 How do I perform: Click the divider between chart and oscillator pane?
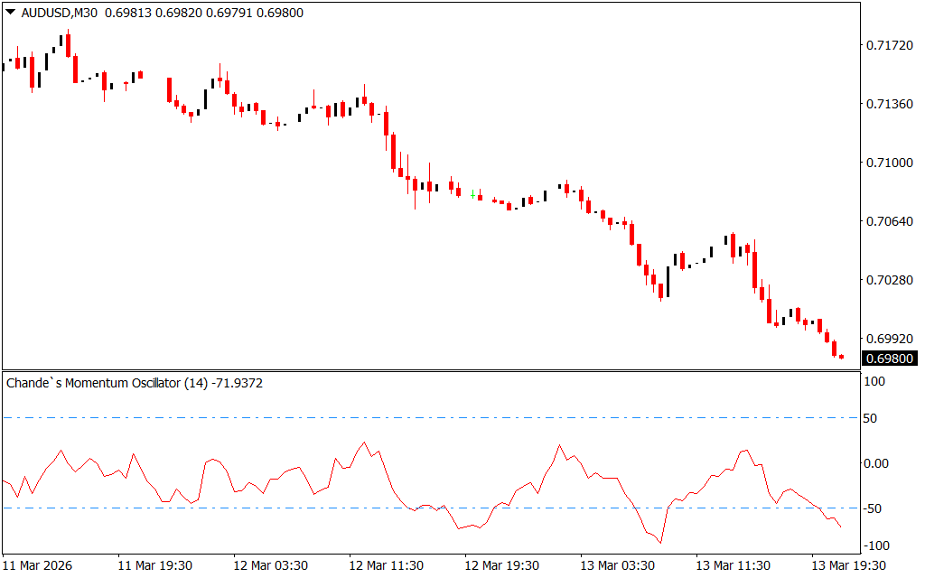click(430, 370)
